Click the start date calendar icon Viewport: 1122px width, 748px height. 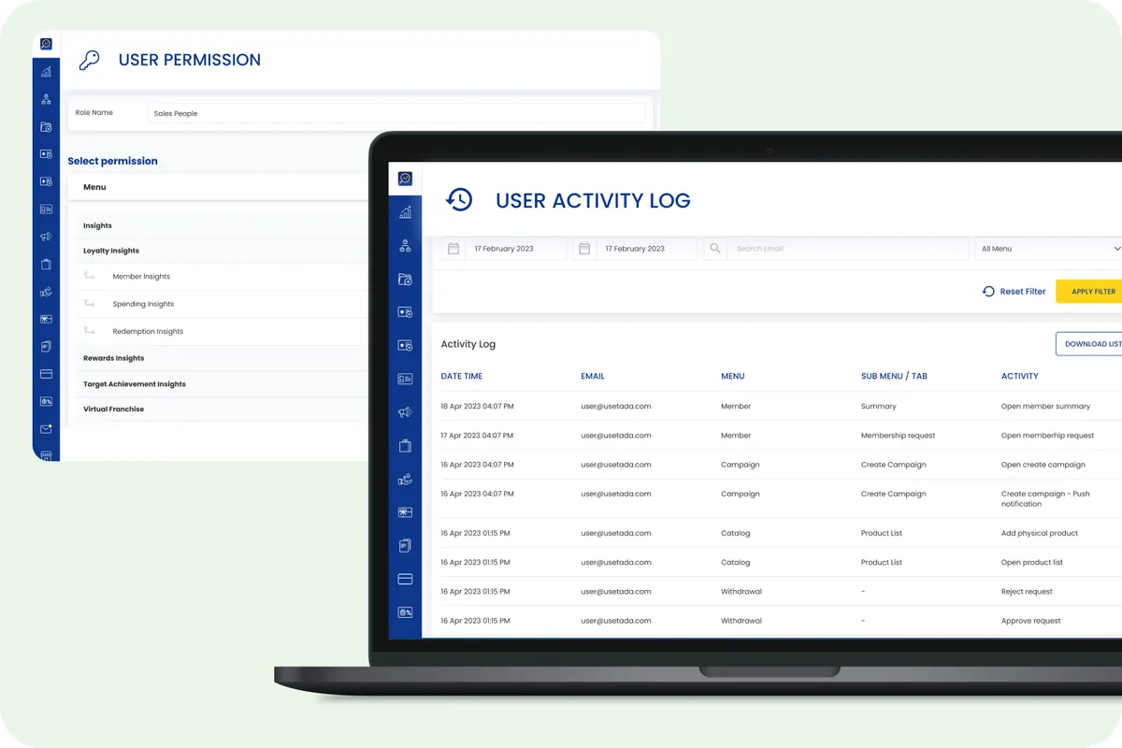tap(453, 249)
